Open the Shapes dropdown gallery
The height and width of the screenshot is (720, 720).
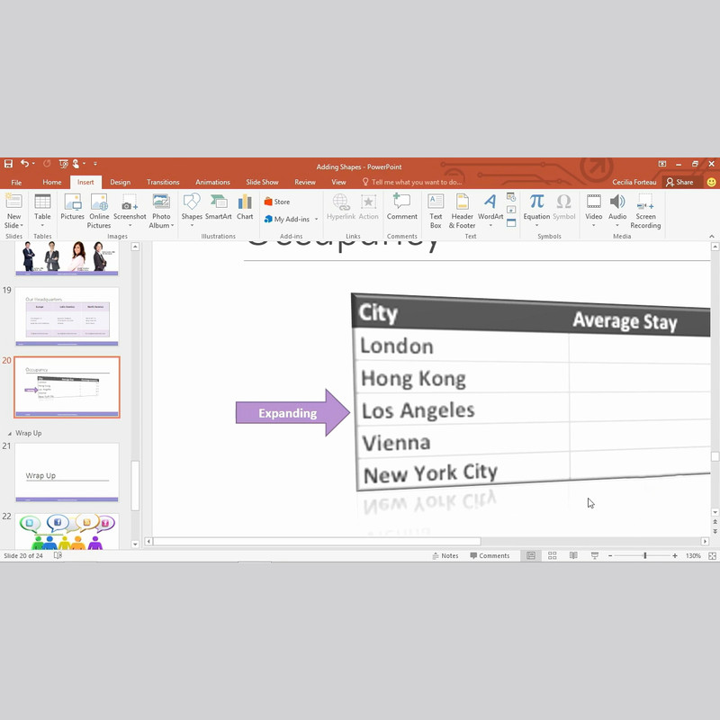(x=192, y=209)
